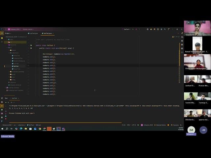The height and width of the screenshot is (158, 211).
Task: Click the CRLF line separator status widget
Action: 129,125
